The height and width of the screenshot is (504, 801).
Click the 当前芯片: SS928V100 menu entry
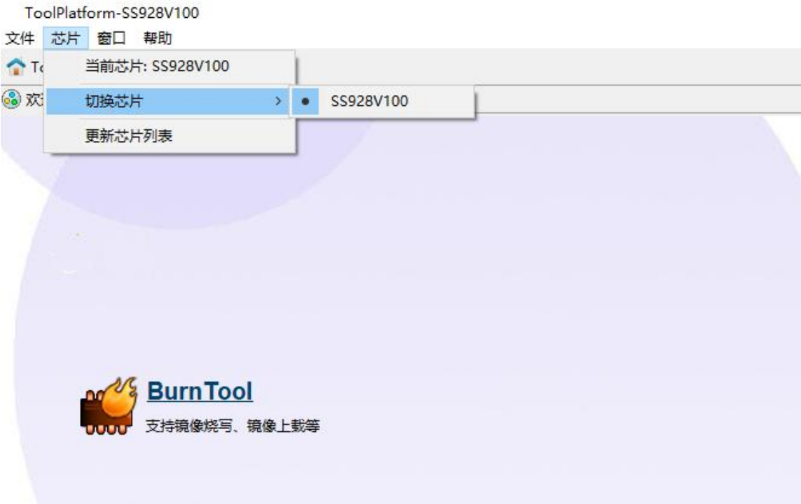169,66
